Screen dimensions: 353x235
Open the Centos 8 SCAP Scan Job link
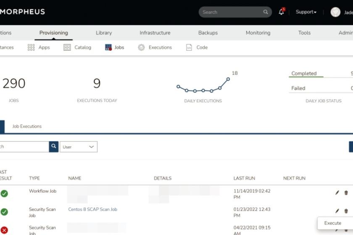[92, 209]
